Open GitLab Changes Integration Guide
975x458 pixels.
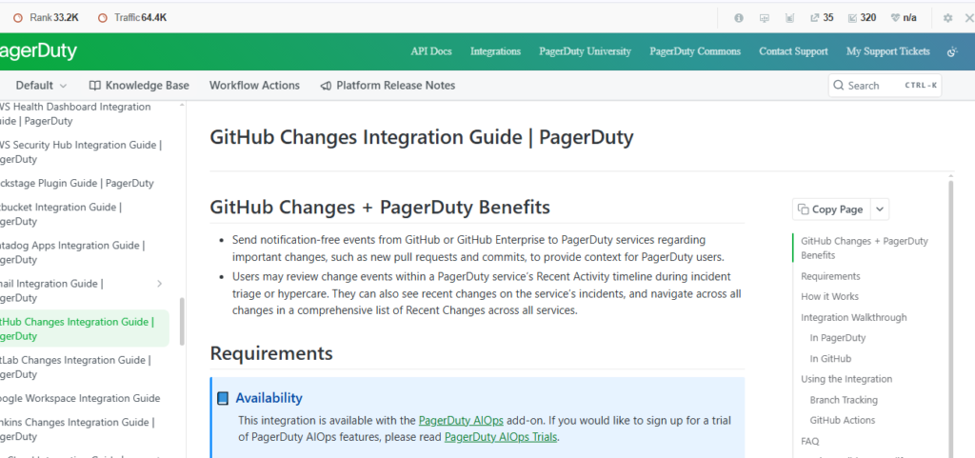click(76, 367)
